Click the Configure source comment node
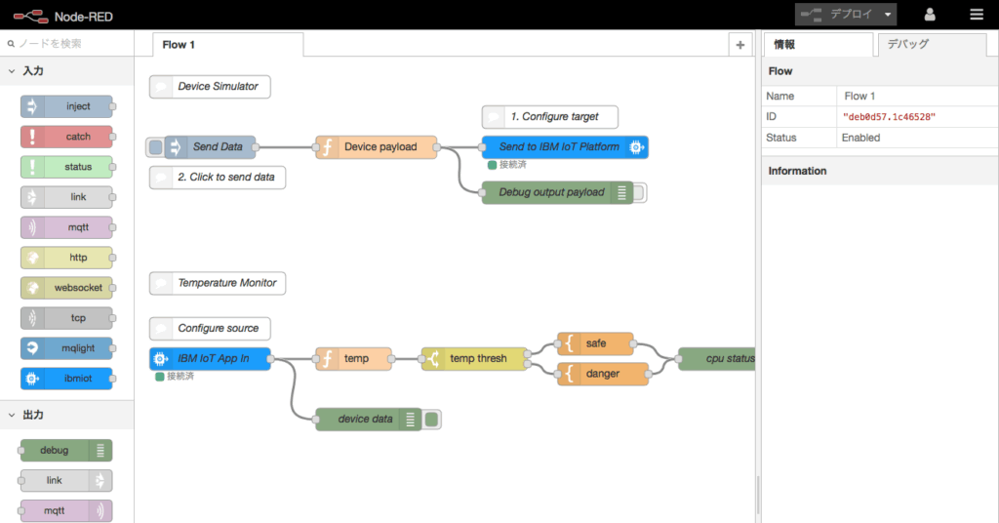Image resolution: width=999 pixels, height=523 pixels. (210, 328)
